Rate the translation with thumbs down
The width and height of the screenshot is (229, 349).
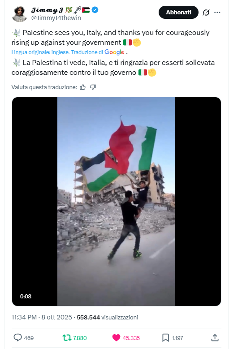point(93,87)
